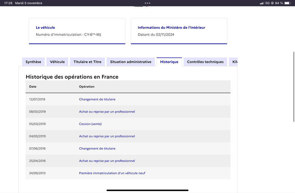Open the 08/03/2019 Achat ou reprise operation
This screenshot has height=193, width=295.
tap(107, 112)
